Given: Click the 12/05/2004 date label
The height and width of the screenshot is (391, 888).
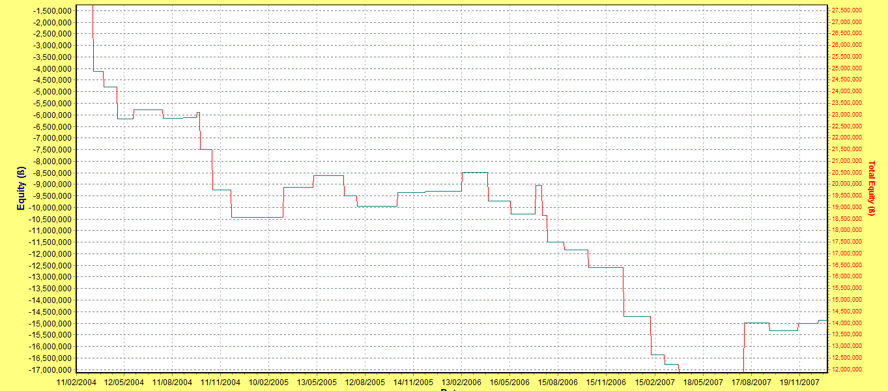Looking at the screenshot, I should tap(124, 382).
